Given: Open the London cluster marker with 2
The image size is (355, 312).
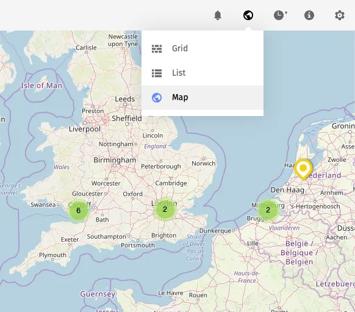Looking at the screenshot, I should point(165,209).
